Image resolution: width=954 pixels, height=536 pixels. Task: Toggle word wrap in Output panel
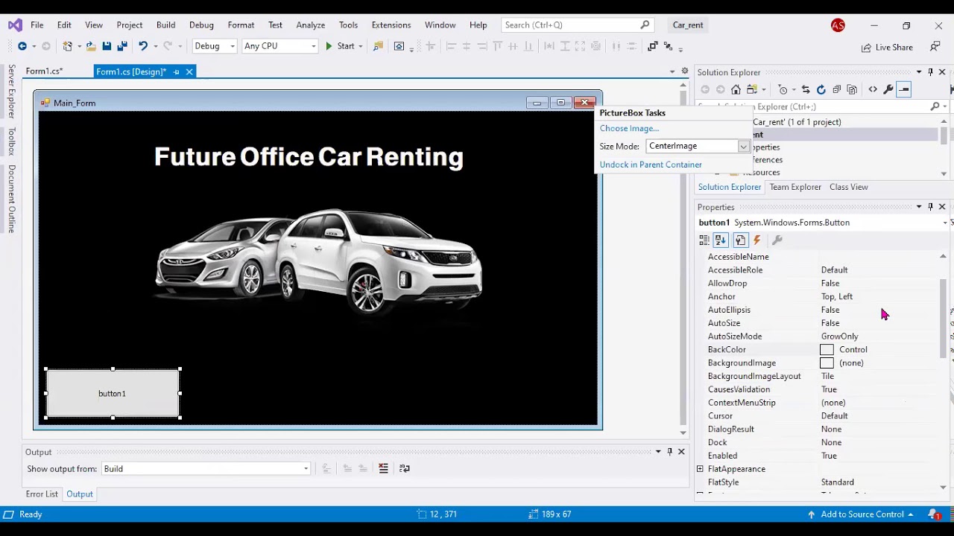(x=405, y=468)
